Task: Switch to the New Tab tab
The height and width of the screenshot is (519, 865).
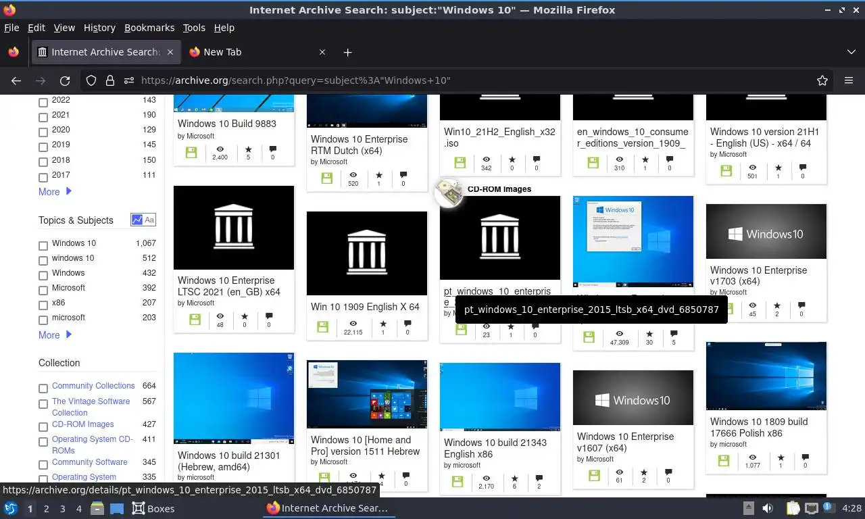Action: click(250, 52)
